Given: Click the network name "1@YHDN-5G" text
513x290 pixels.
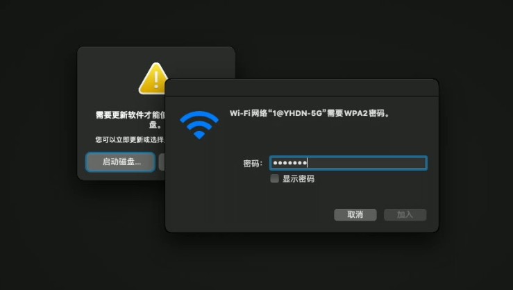Looking at the screenshot, I should pyautogui.click(x=297, y=113).
